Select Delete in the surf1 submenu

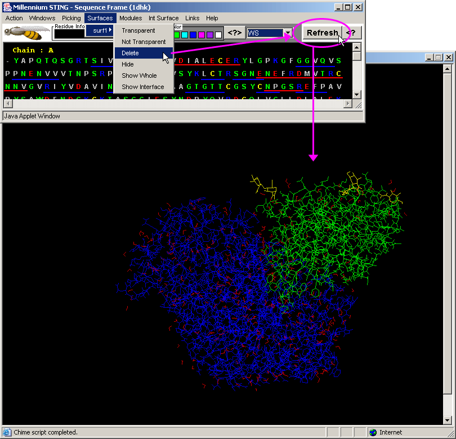pyautogui.click(x=144, y=53)
